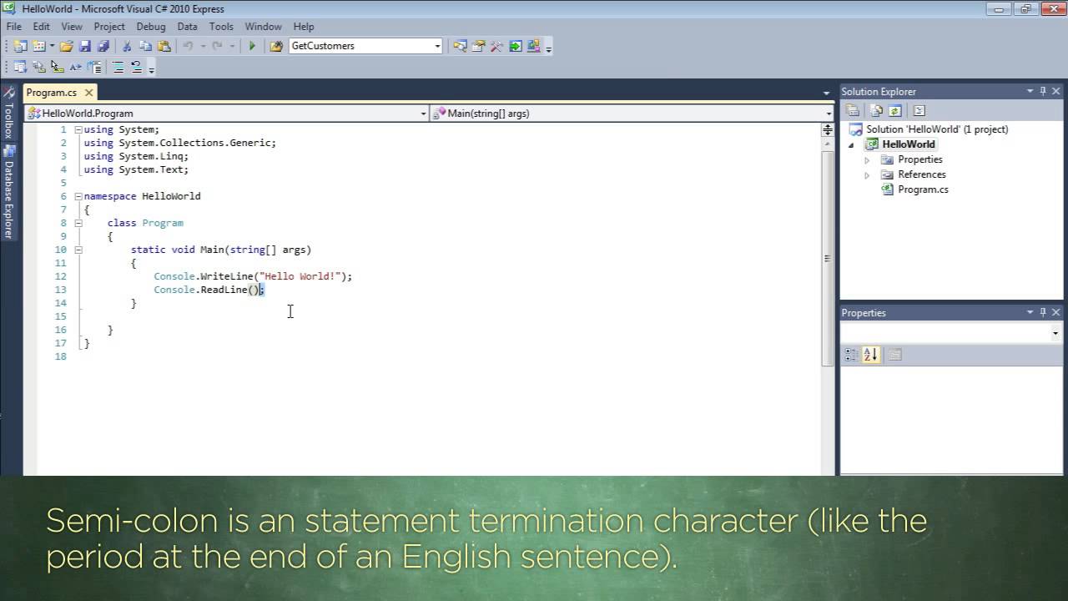Open the GetCustomers find combo box dropdown
Screen dimensions: 1068x601
[x=437, y=46]
